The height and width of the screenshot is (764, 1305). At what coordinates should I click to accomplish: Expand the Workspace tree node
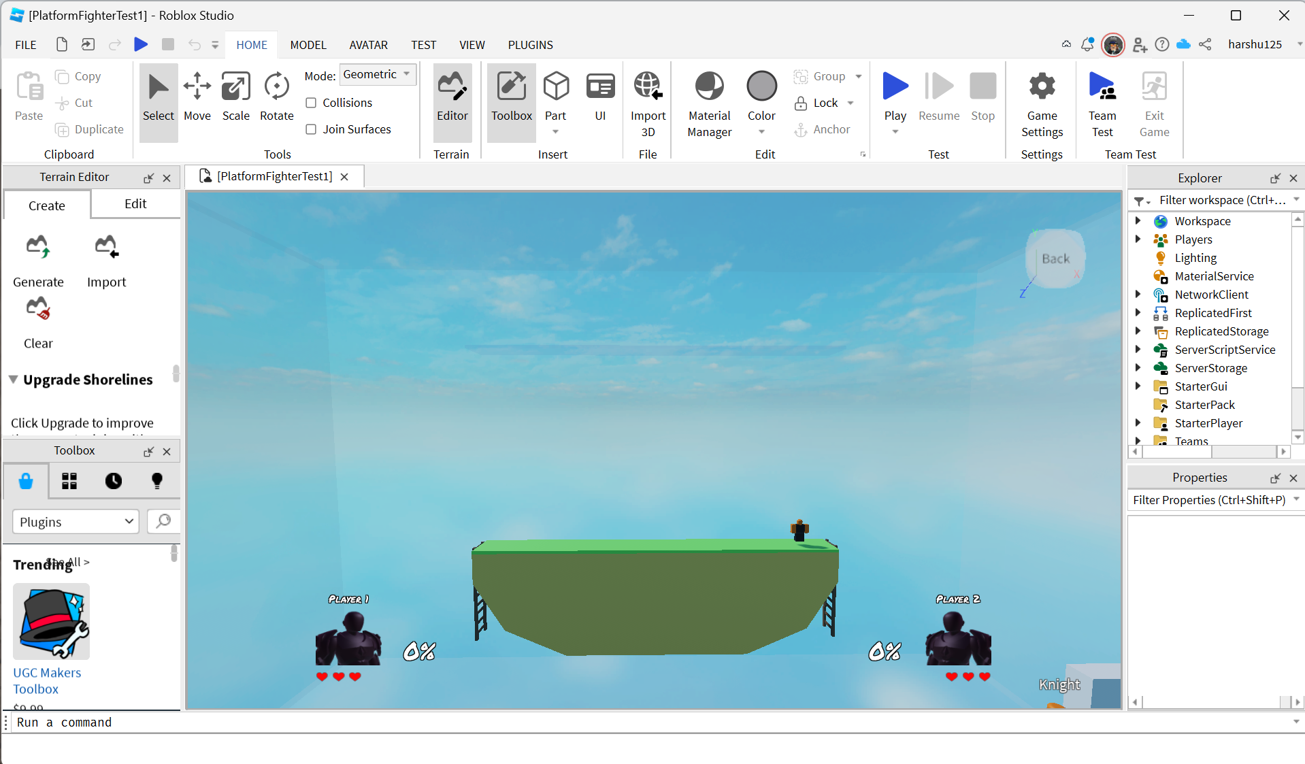tap(1138, 221)
